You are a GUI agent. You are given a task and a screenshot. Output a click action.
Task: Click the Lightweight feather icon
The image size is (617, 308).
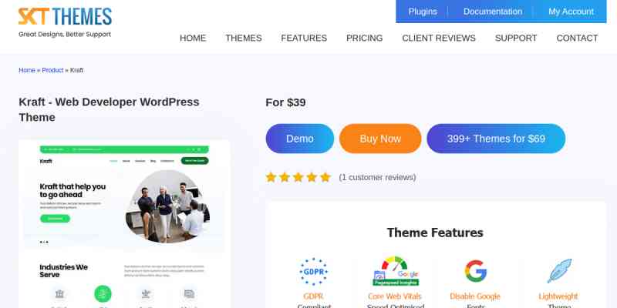tap(559, 271)
